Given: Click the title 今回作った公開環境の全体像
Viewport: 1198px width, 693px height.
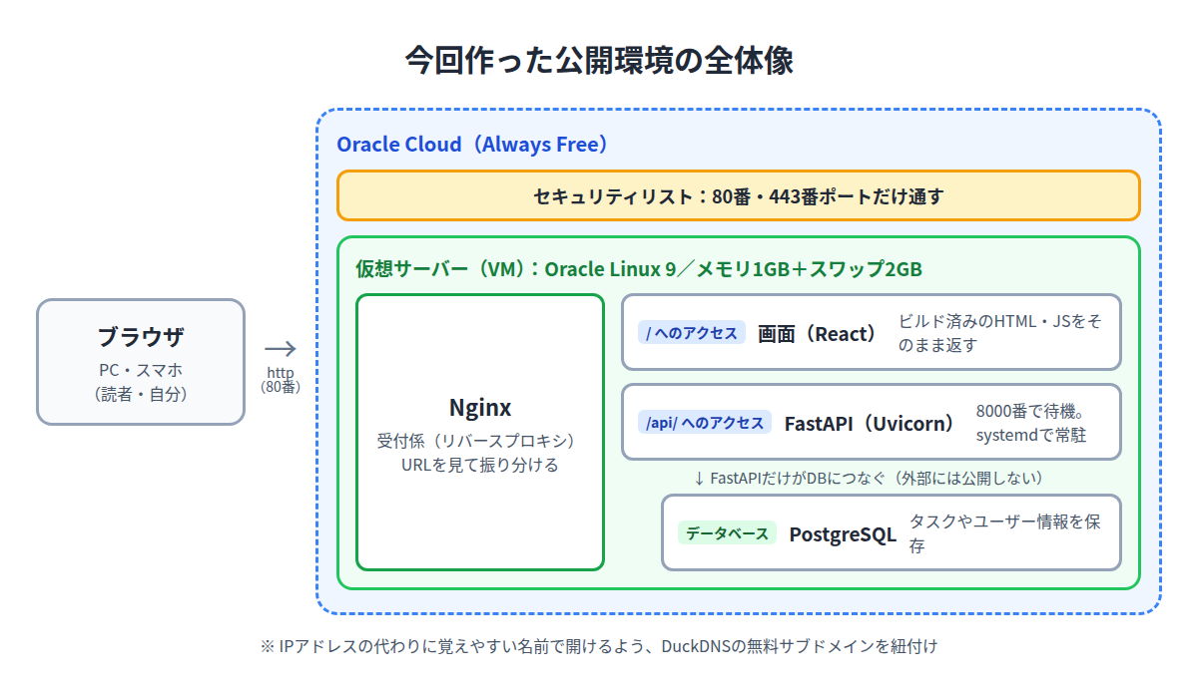Looking at the screenshot, I should click(599, 60).
